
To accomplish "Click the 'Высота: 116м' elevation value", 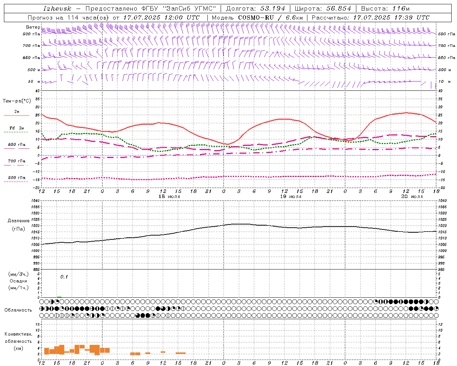I will (385, 9).
